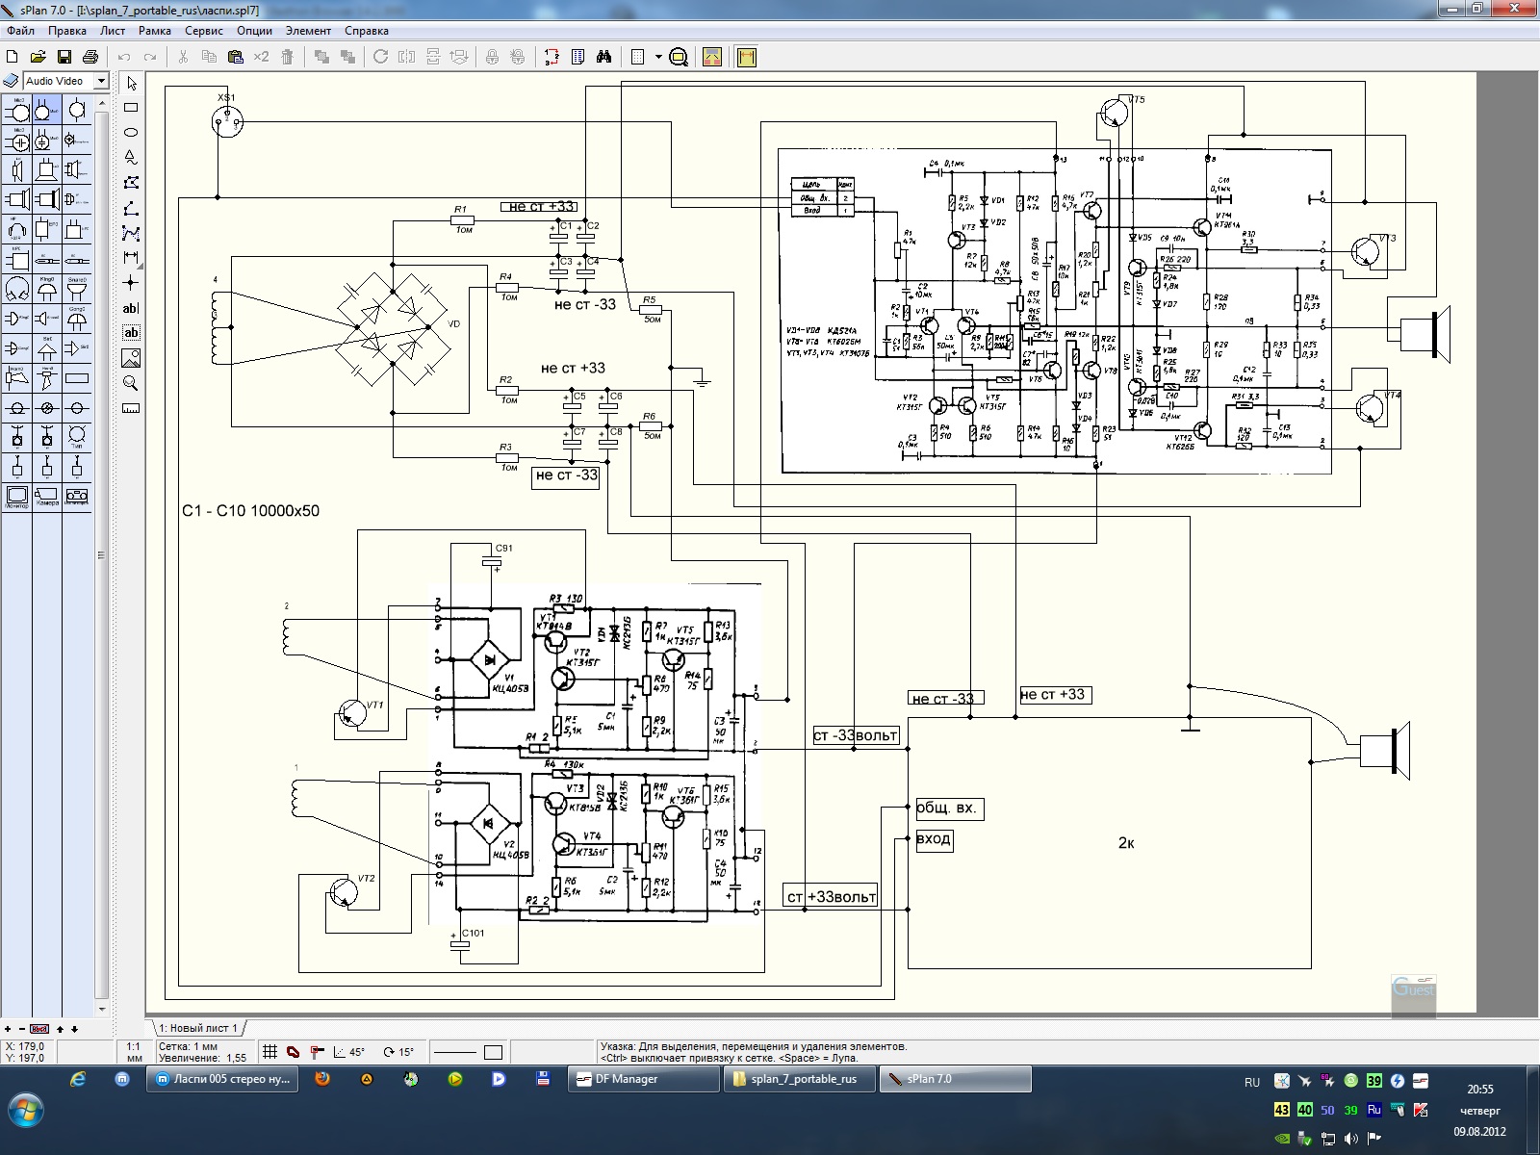This screenshot has height=1155, width=1540.
Task: Select the Junction node tool
Action: pyautogui.click(x=132, y=283)
